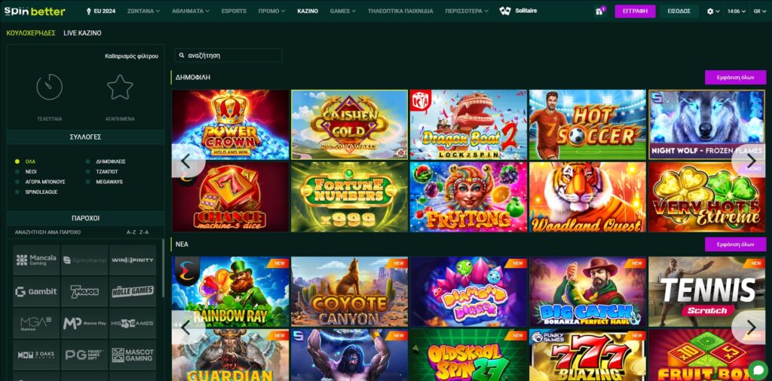Open the recent games clock icon
This screenshot has width=772, height=381.
coord(50,88)
